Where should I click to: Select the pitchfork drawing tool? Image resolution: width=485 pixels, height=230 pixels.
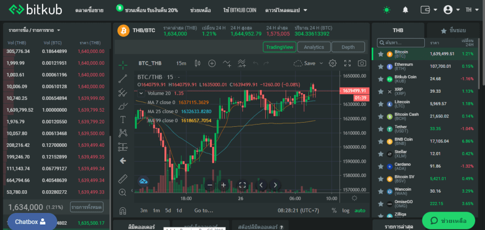(x=123, y=92)
